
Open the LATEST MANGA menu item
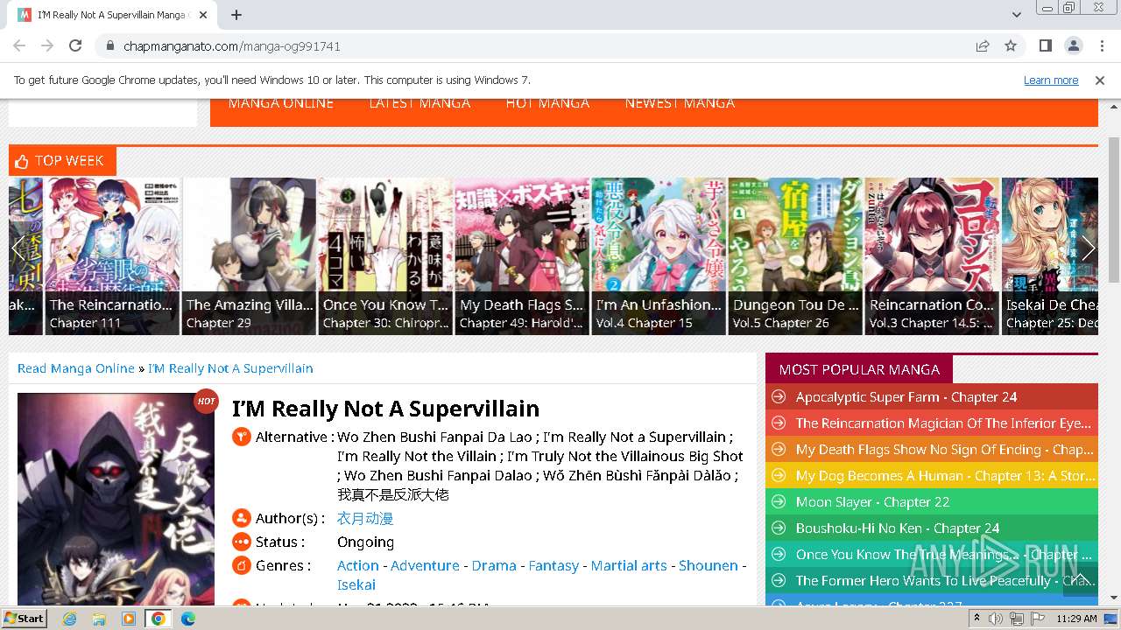pyautogui.click(x=419, y=103)
